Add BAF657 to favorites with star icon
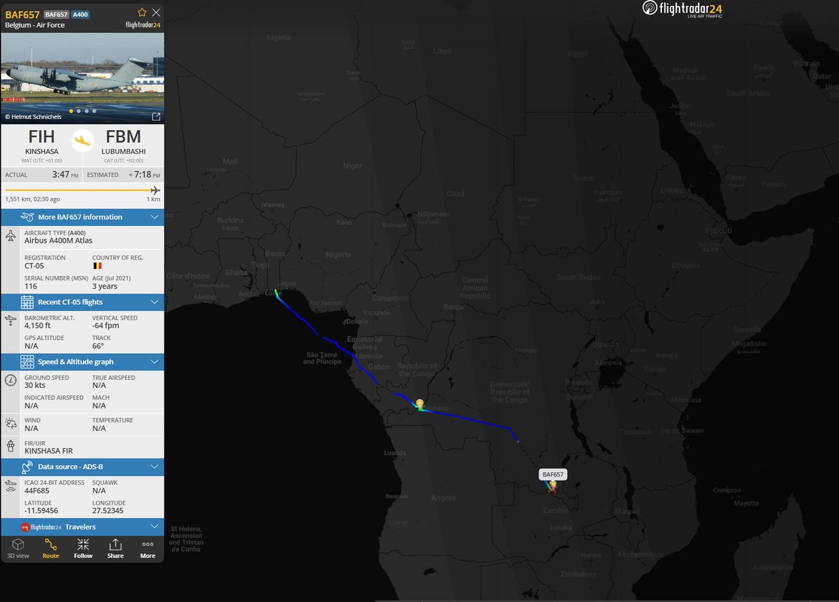839x602 pixels. coord(142,13)
